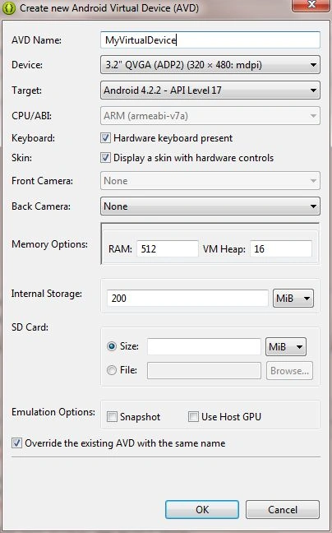
Task: Close the AVD dialog with the X
Action: point(311,6)
